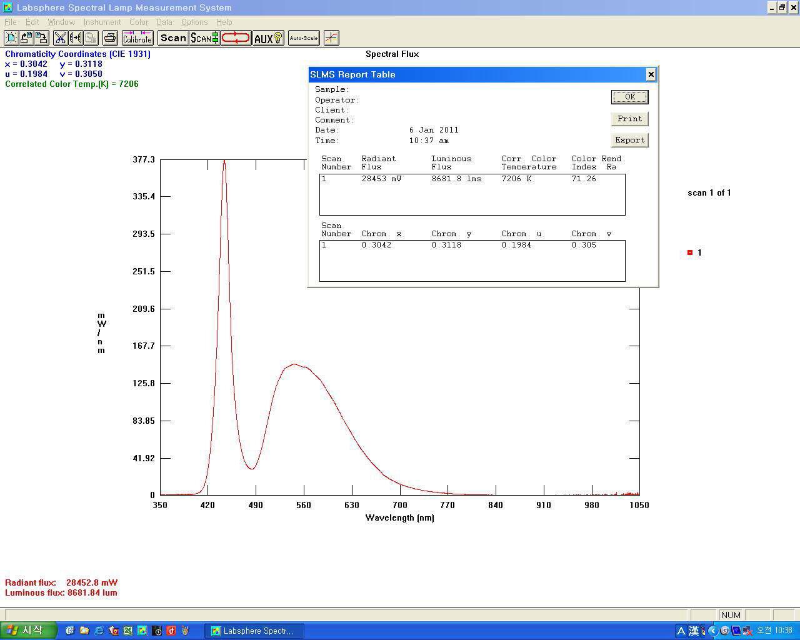Image resolution: width=800 pixels, height=640 pixels.
Task: Click Export in the SLMS Report Table
Action: pyautogui.click(x=629, y=140)
